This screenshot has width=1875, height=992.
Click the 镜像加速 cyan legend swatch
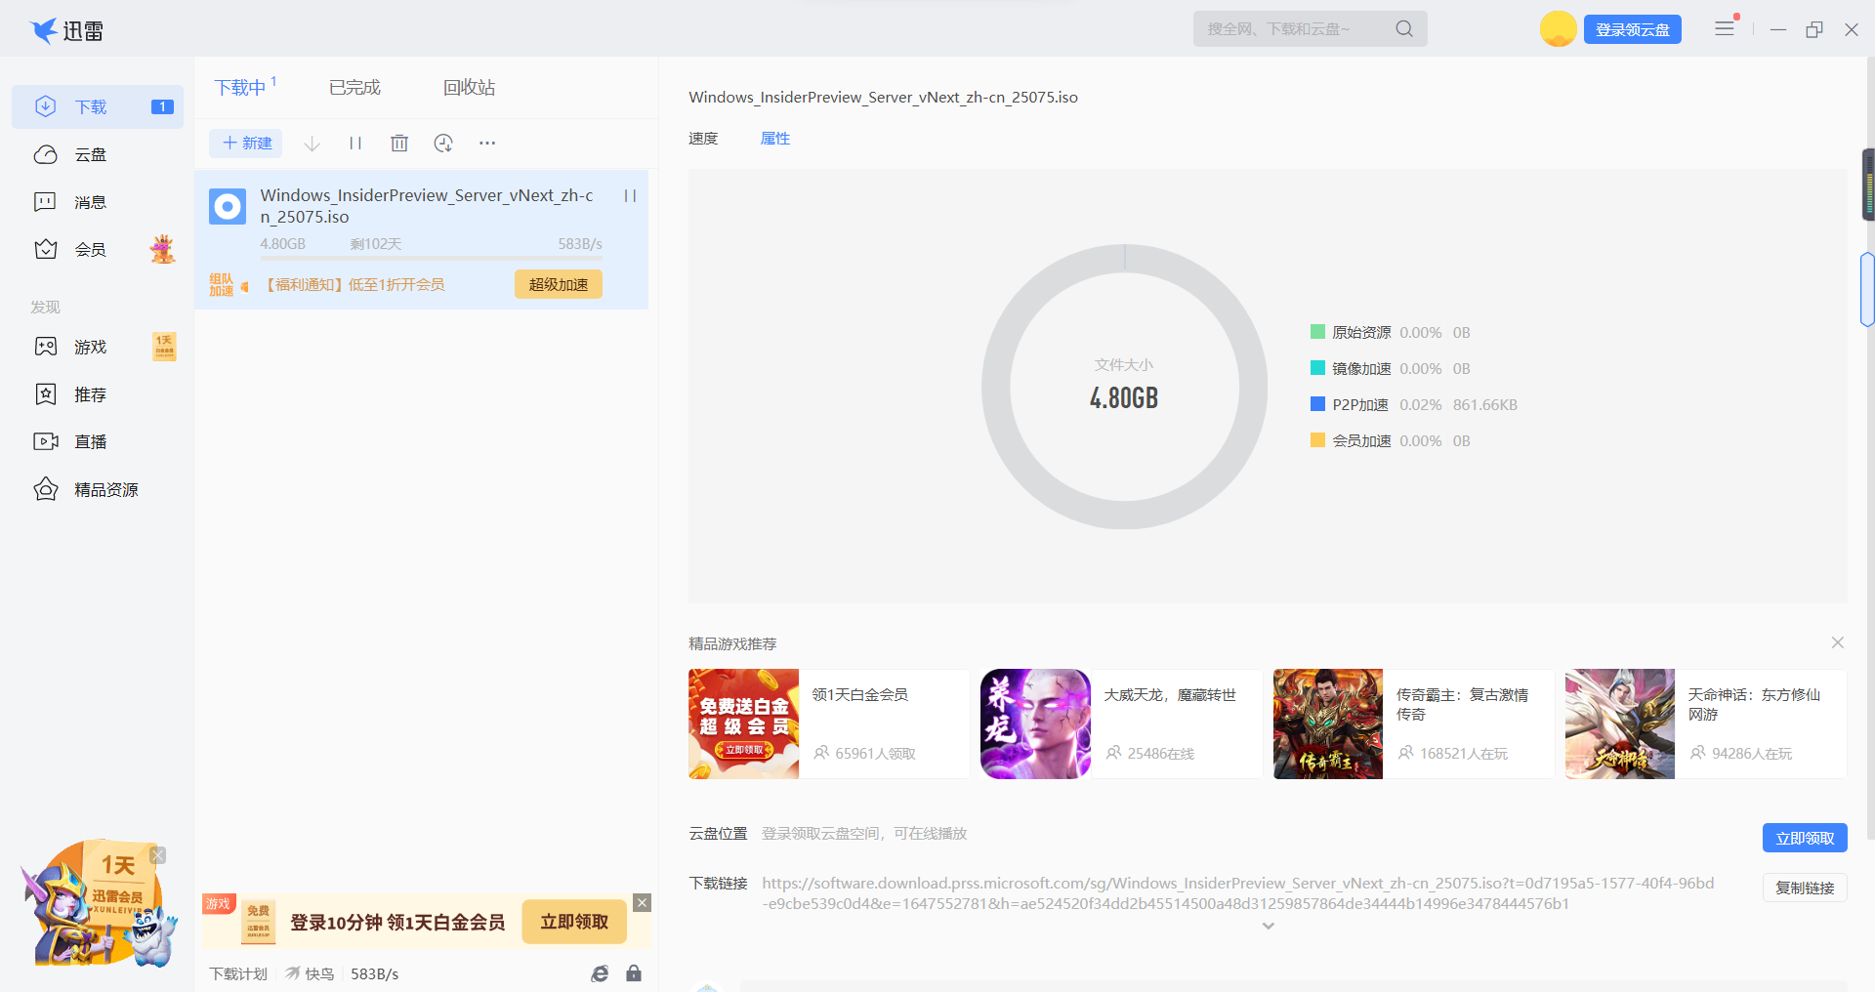tap(1317, 368)
